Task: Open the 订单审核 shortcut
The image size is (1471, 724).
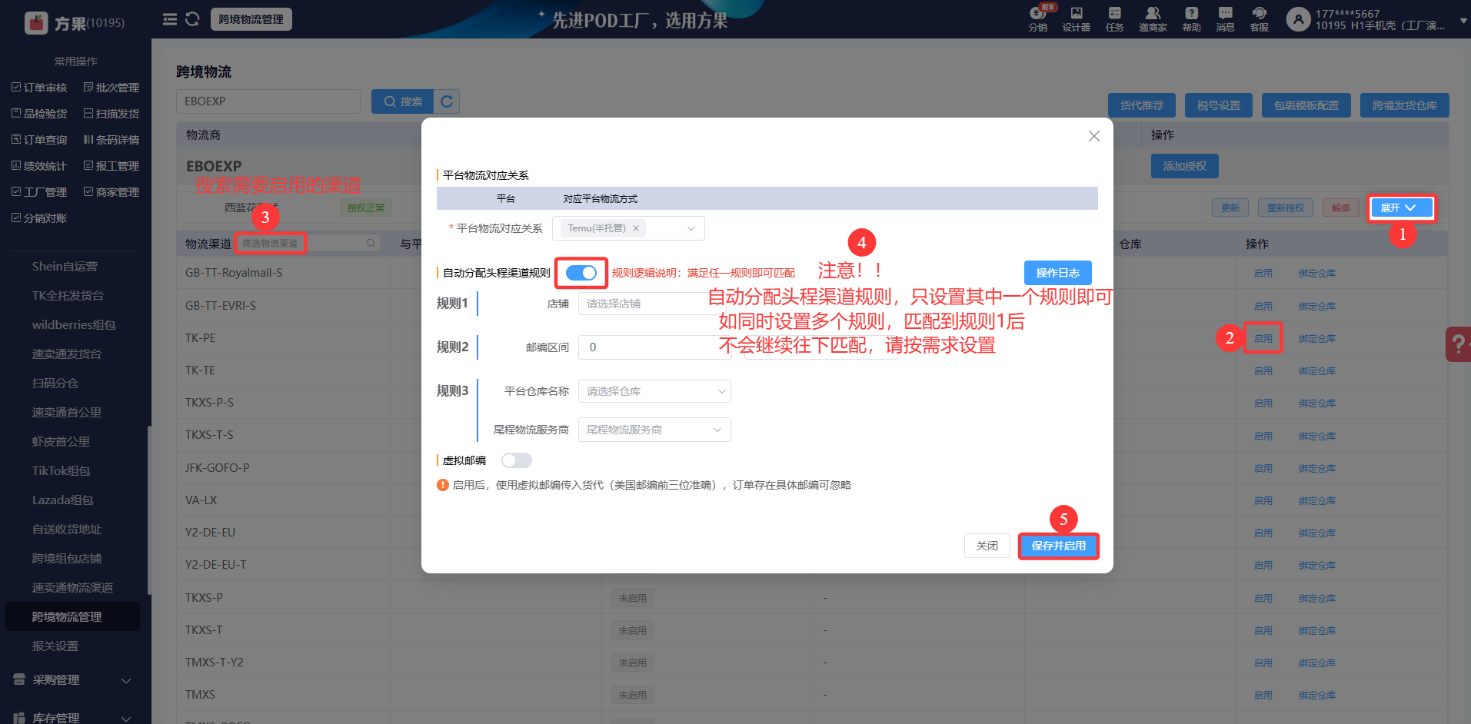Action: 39,88
